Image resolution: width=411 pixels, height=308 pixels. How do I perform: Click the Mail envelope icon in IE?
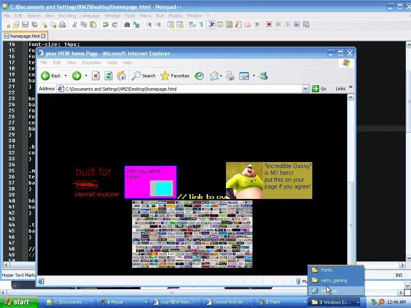(214, 76)
